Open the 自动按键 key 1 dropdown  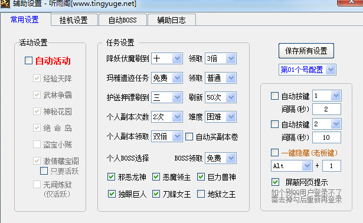(x=327, y=96)
